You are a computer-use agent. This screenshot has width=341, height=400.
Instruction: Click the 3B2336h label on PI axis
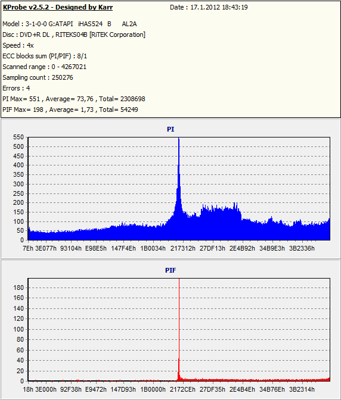point(302,248)
